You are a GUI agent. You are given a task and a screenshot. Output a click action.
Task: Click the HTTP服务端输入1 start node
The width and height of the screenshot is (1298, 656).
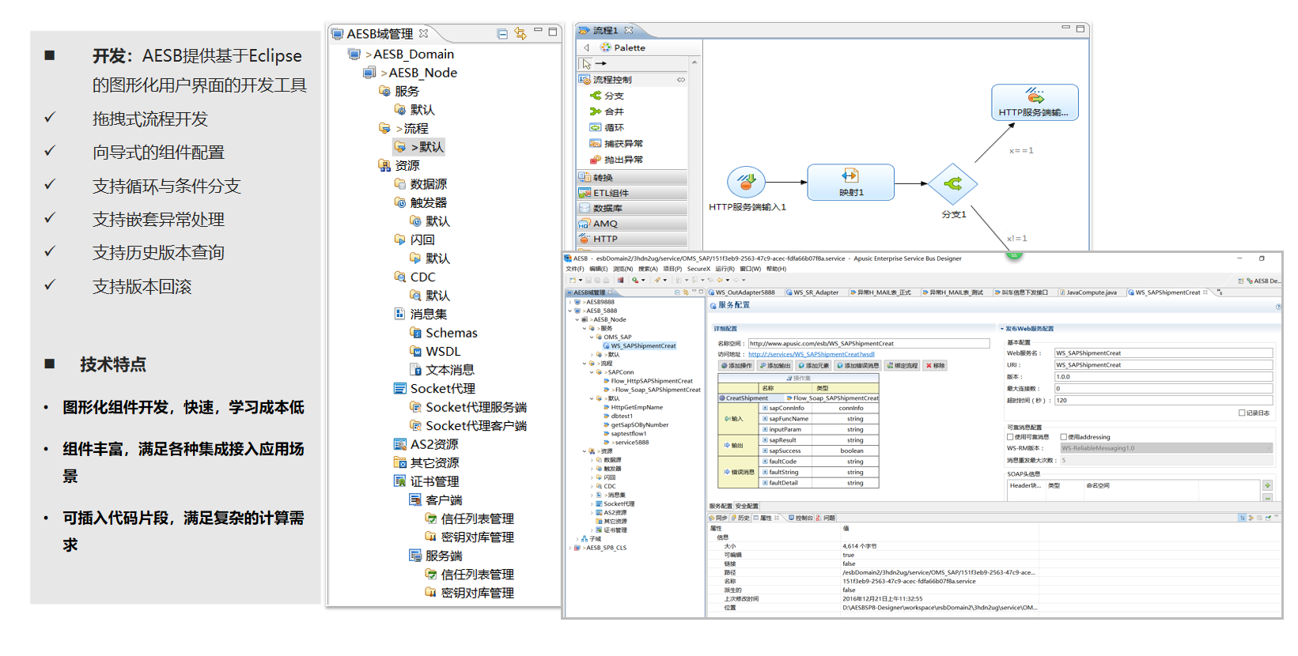coord(746,183)
